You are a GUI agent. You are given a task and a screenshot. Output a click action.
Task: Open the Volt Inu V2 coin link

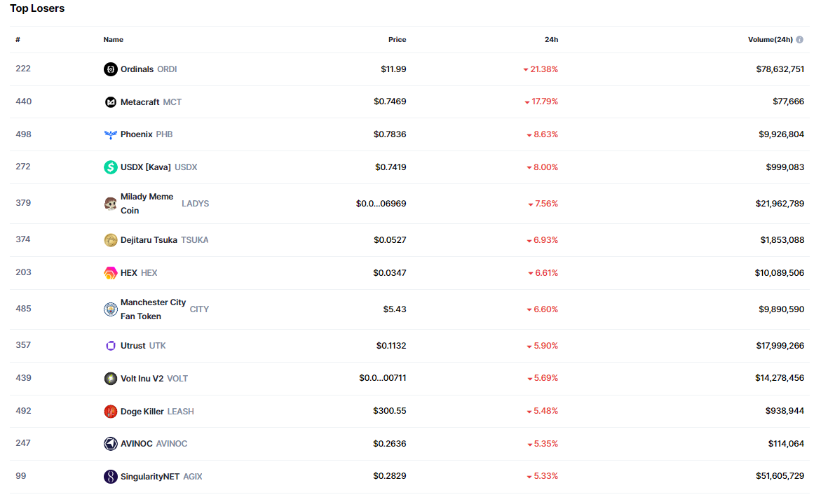click(x=142, y=379)
